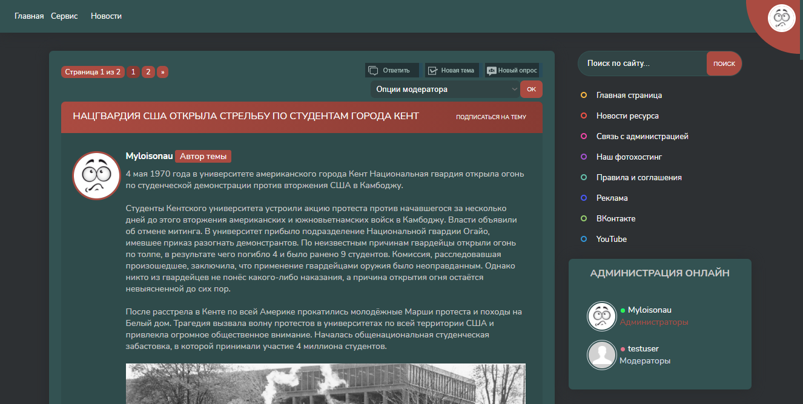Open the YouTube sidebar link
This screenshot has width=803, height=404.
click(612, 239)
